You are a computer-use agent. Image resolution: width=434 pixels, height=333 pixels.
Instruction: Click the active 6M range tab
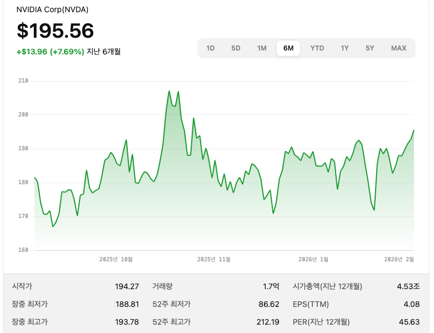(x=288, y=48)
